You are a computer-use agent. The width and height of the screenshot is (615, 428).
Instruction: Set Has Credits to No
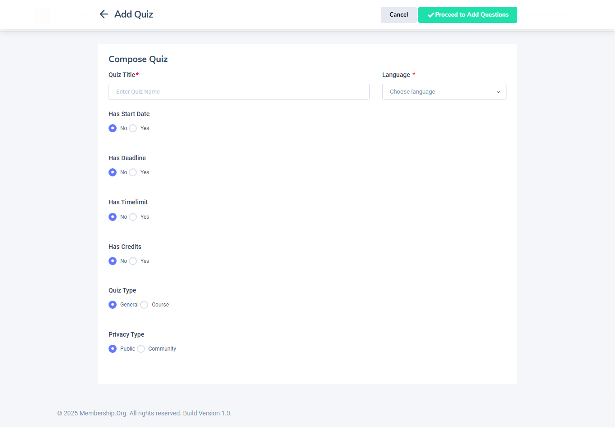(x=113, y=261)
